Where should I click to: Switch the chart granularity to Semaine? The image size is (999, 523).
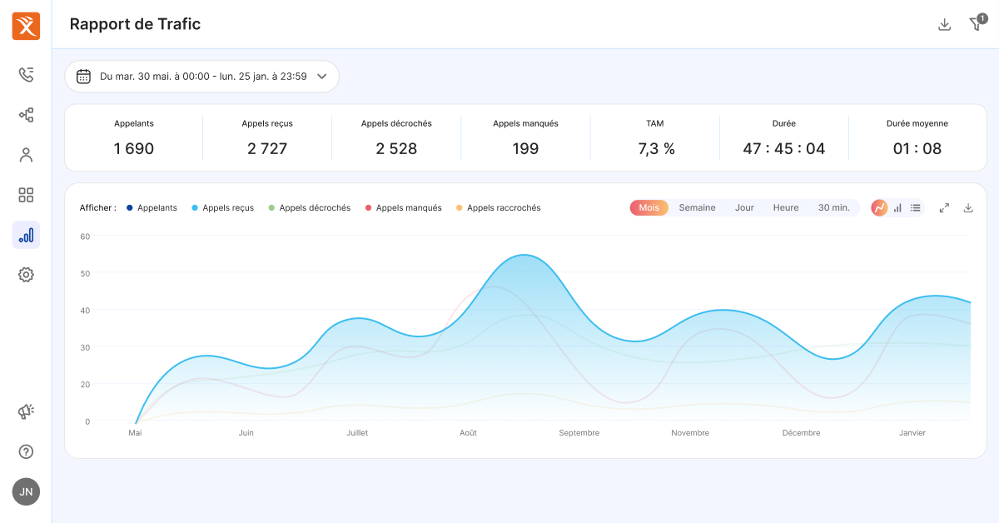pos(697,207)
